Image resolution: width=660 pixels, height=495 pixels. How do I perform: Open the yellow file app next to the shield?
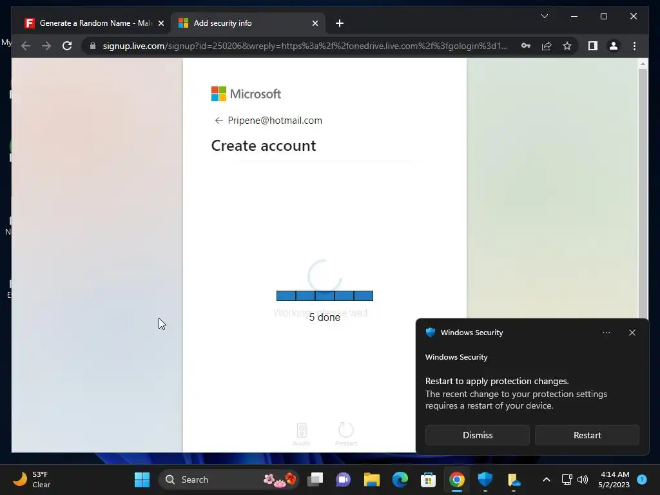click(x=514, y=480)
